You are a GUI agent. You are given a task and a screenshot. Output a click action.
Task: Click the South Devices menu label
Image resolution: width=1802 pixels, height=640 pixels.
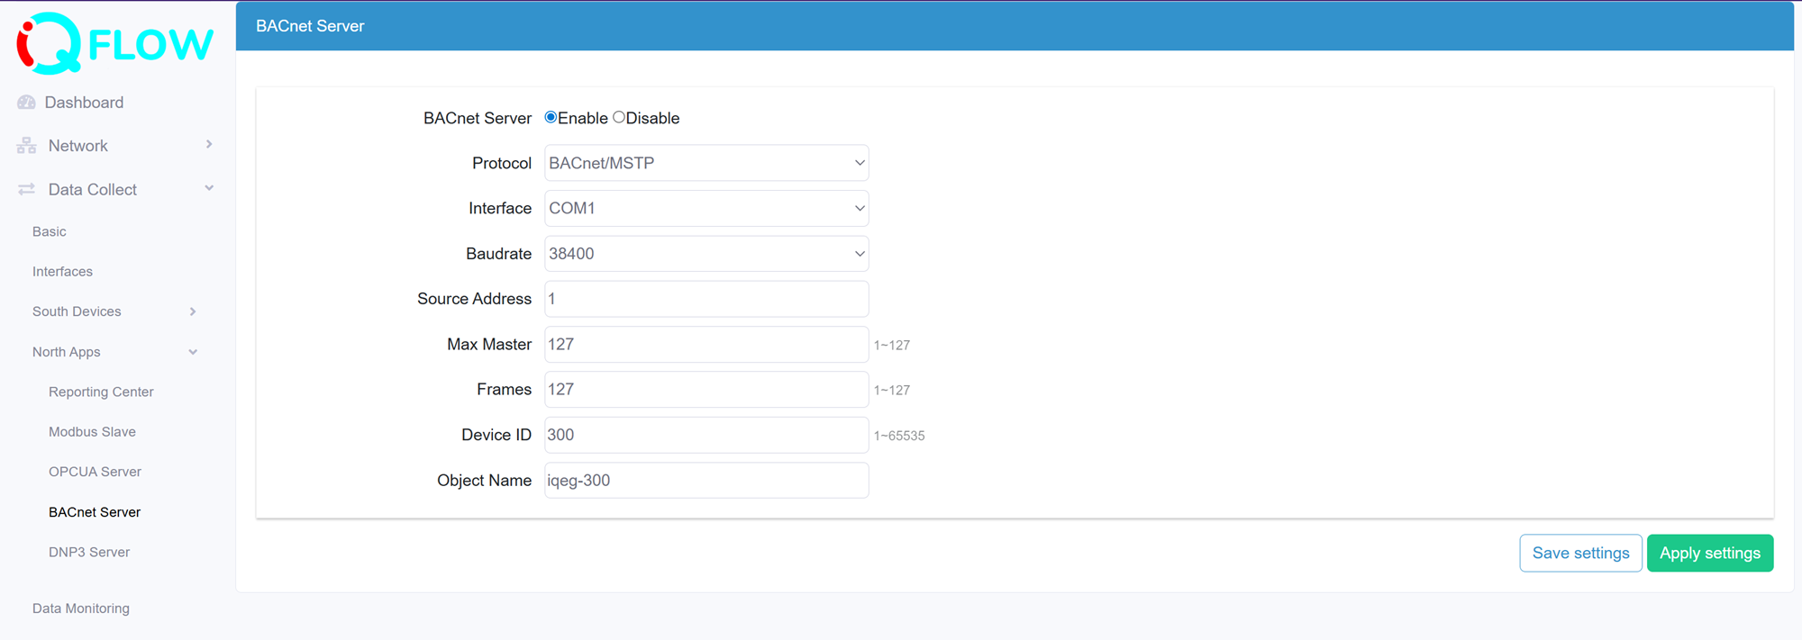[x=77, y=311]
